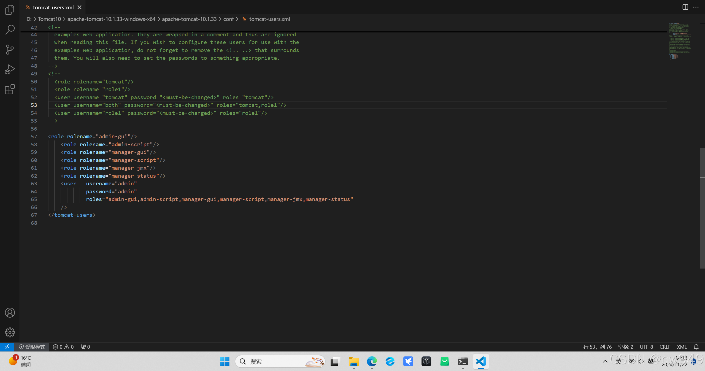Open the remote window status button
Image resolution: width=705 pixels, height=371 pixels.
7,347
